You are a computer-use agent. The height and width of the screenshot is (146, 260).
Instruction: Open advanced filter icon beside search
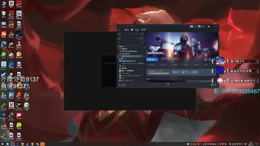tap(142, 43)
